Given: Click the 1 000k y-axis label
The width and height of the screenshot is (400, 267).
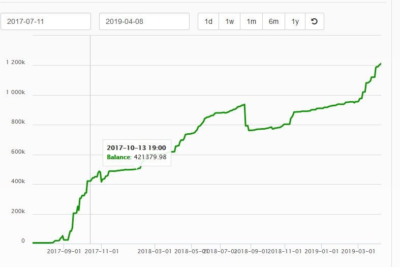Looking at the screenshot, I should (16, 92).
